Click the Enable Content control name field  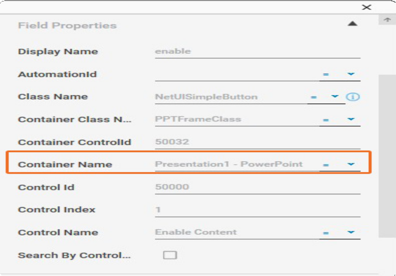pos(237,232)
